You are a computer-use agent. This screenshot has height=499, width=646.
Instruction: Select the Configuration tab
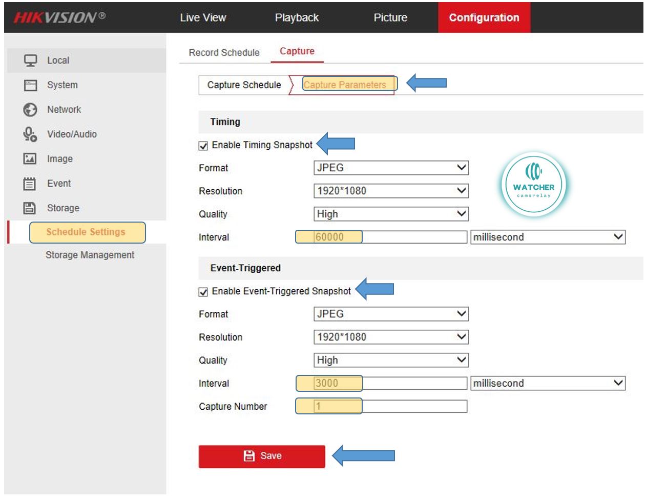pyautogui.click(x=484, y=17)
